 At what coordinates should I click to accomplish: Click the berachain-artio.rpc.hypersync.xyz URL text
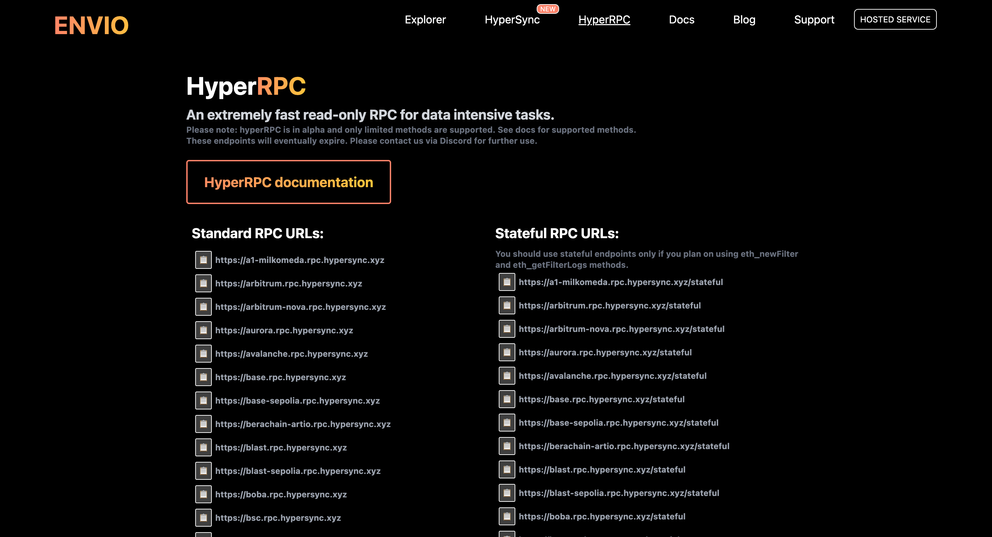pyautogui.click(x=303, y=425)
